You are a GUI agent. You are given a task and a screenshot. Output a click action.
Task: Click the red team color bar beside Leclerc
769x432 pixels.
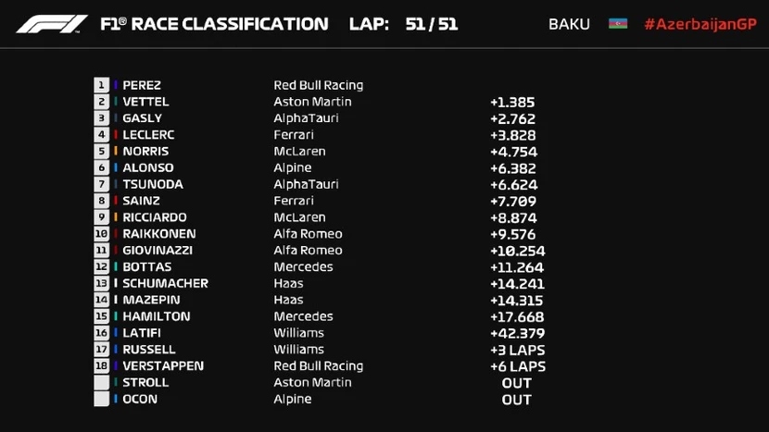[x=116, y=135]
